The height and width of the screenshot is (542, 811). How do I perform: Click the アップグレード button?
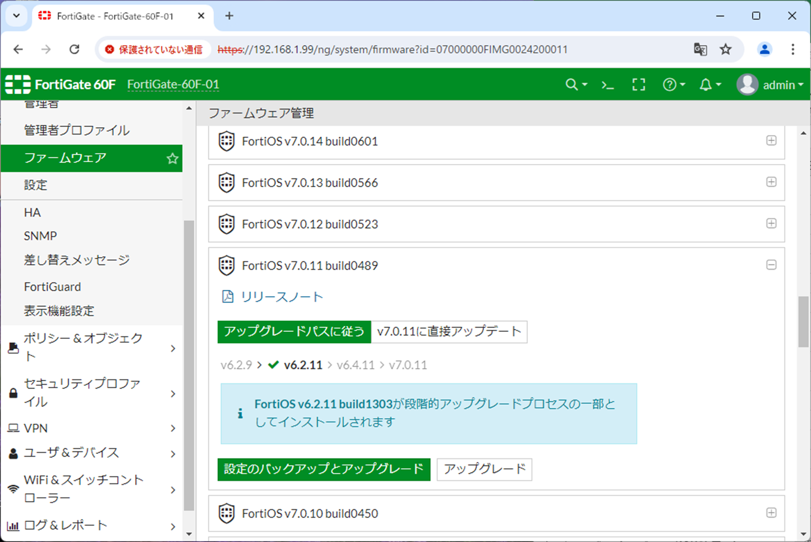(484, 469)
